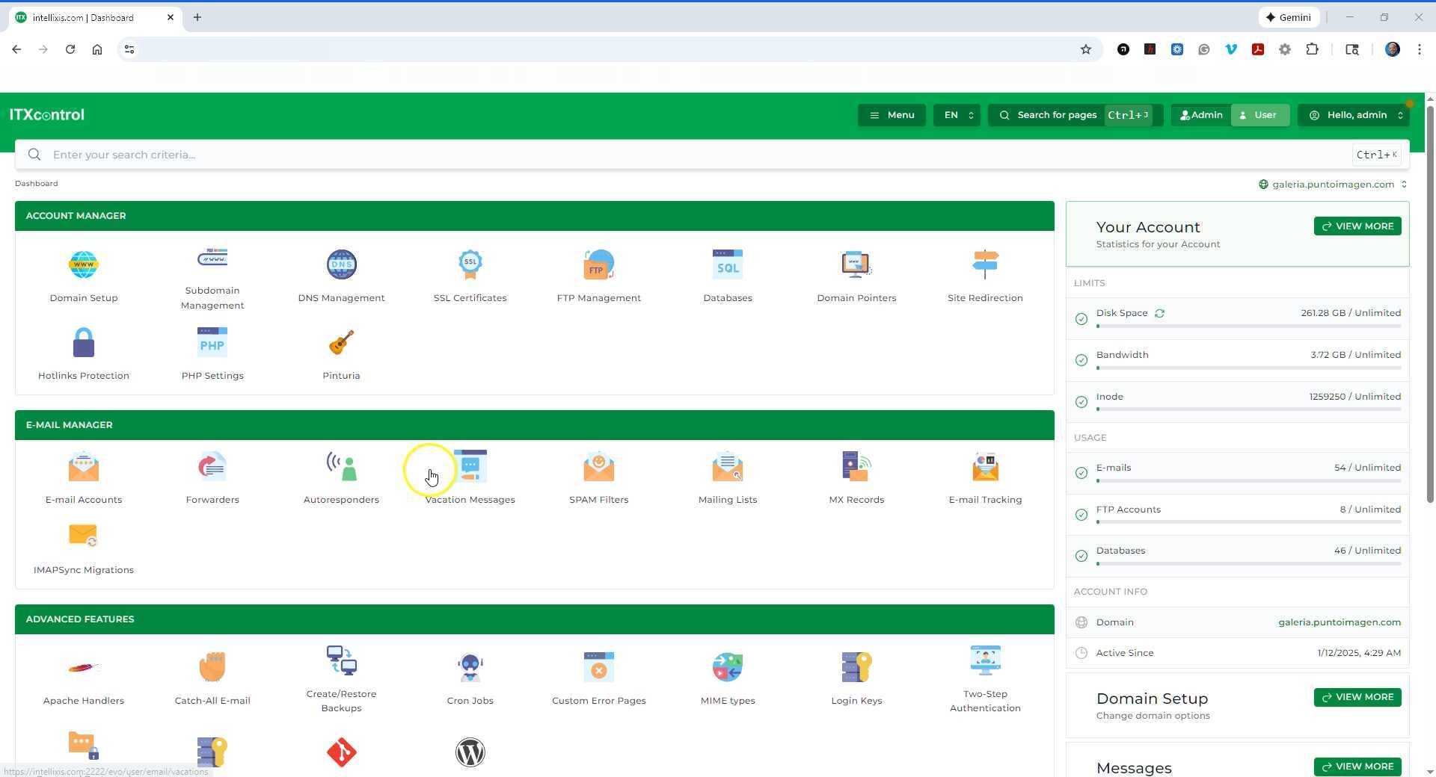Open a new browser tab
Screen dimensions: 1436x777
coord(197,17)
